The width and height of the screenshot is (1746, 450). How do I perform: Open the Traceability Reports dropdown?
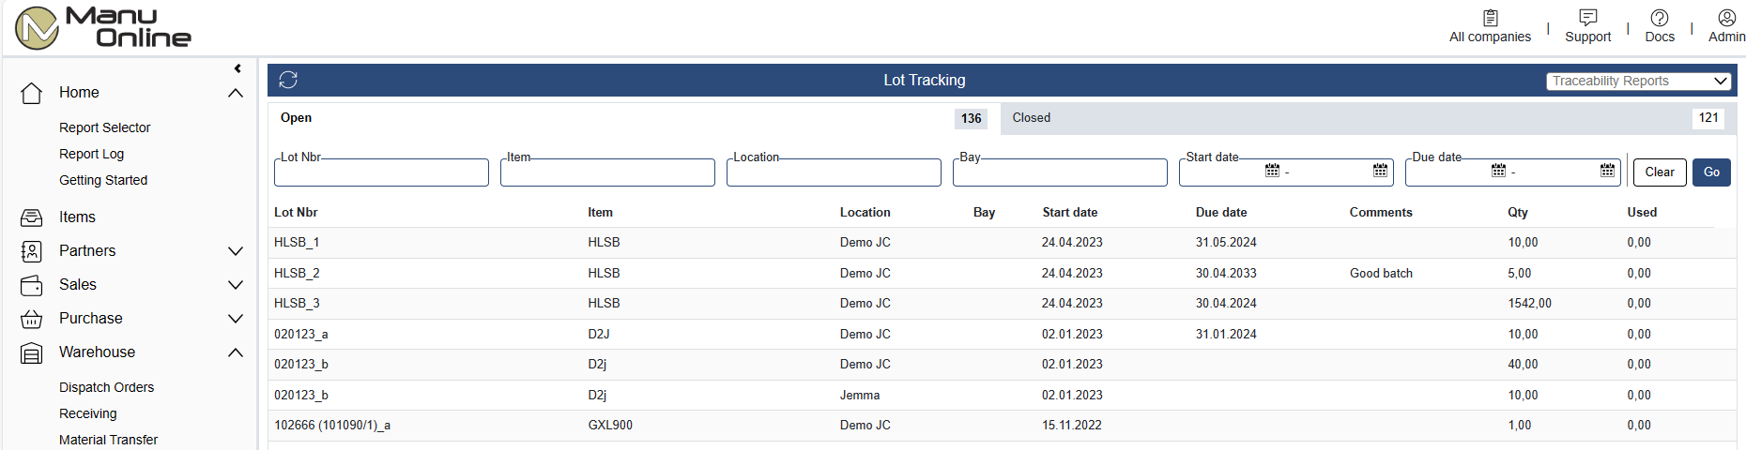tap(1638, 82)
